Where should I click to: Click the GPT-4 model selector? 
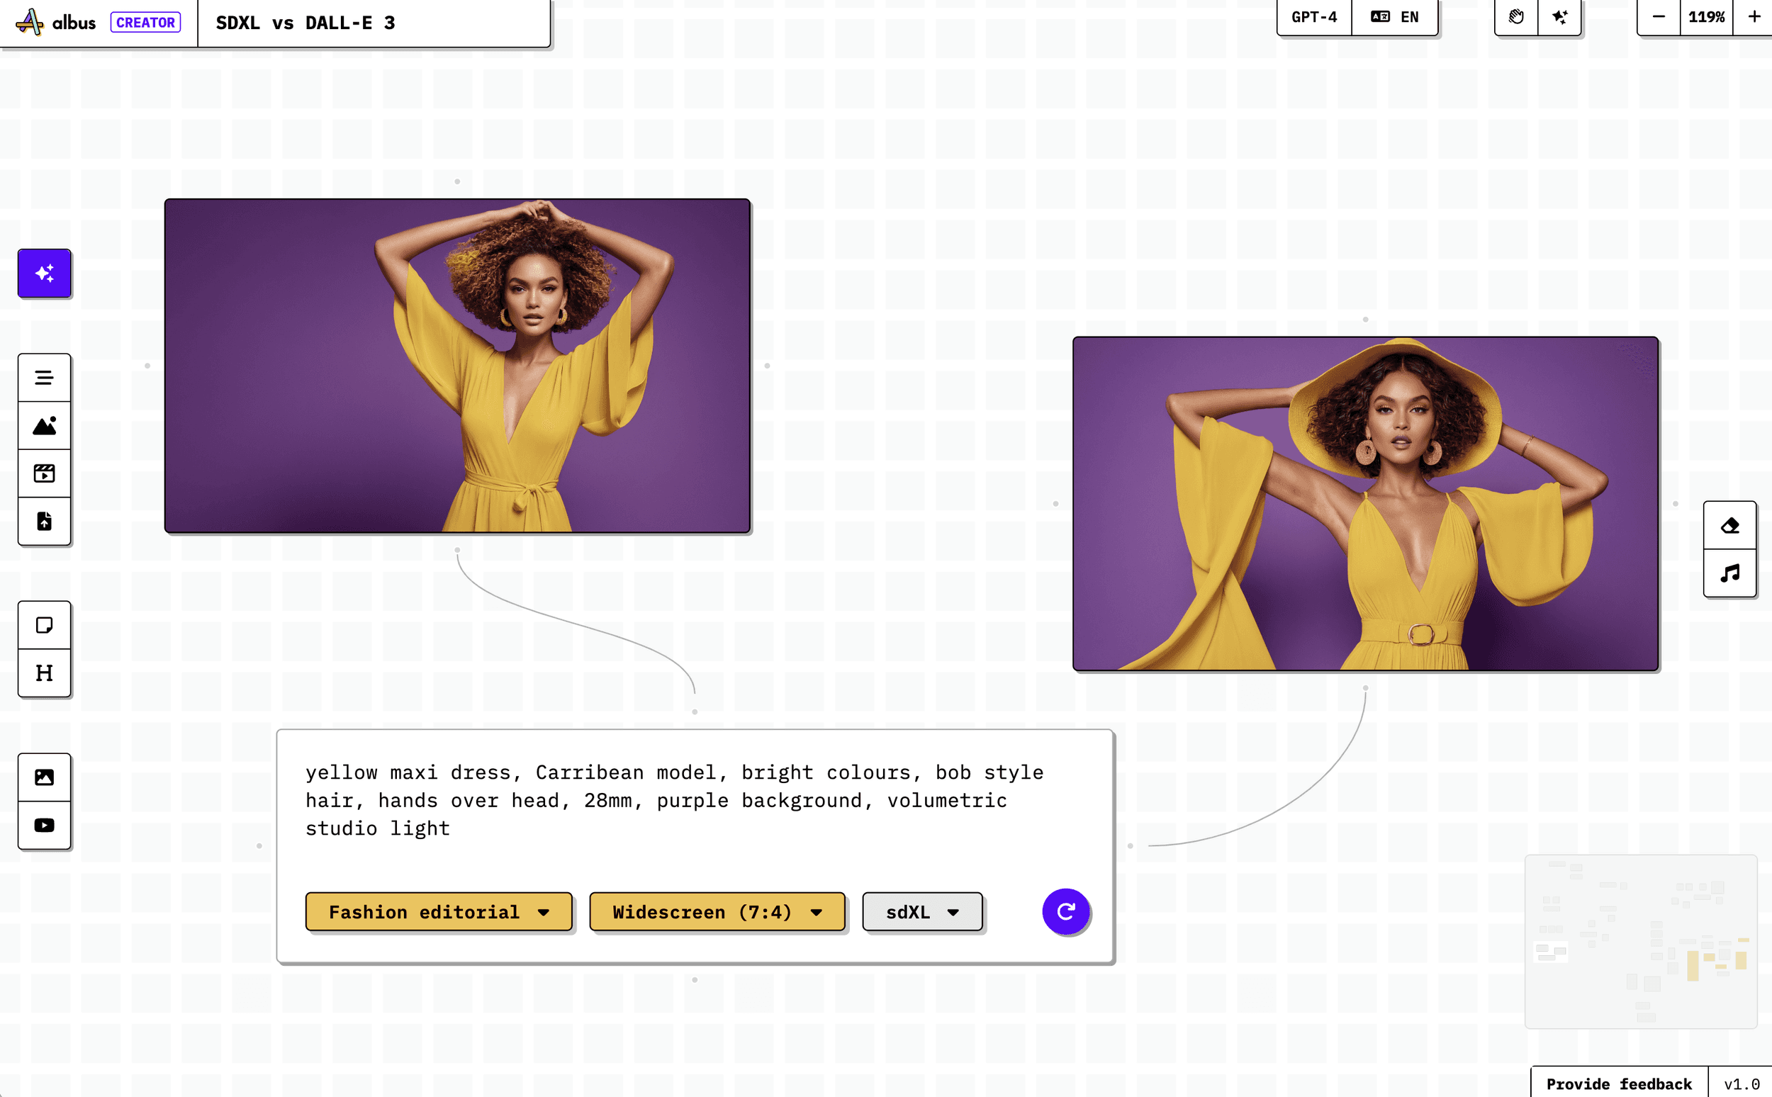(1314, 17)
